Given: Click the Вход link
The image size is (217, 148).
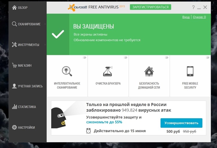Looking at the screenshot, I should click(186, 17).
